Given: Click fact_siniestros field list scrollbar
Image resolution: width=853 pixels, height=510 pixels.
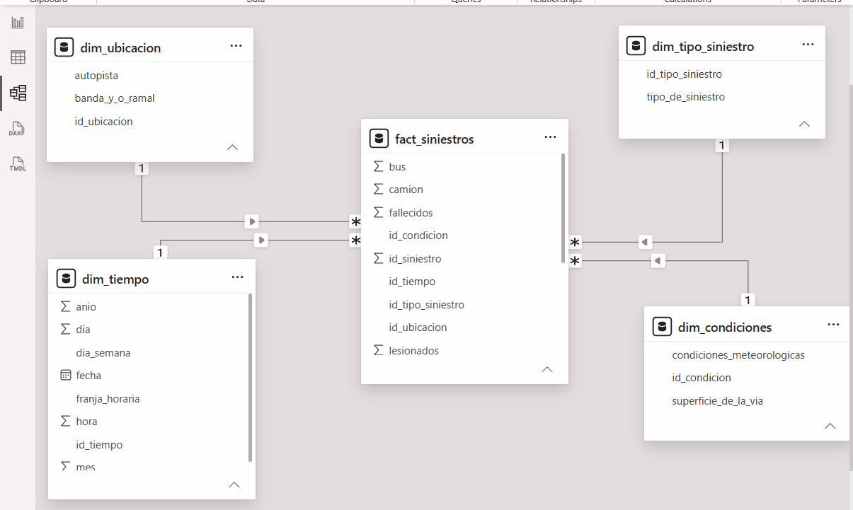Looking at the screenshot, I should (x=563, y=209).
